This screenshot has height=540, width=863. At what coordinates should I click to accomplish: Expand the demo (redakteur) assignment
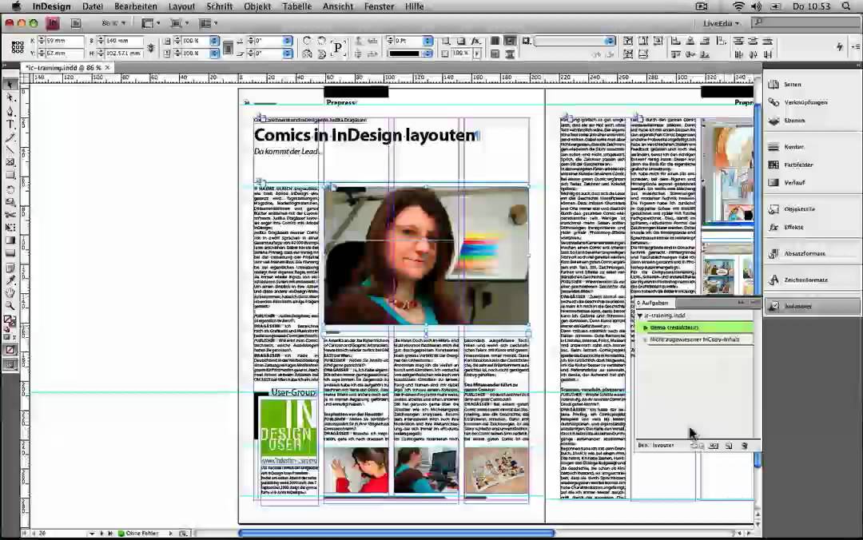click(645, 328)
